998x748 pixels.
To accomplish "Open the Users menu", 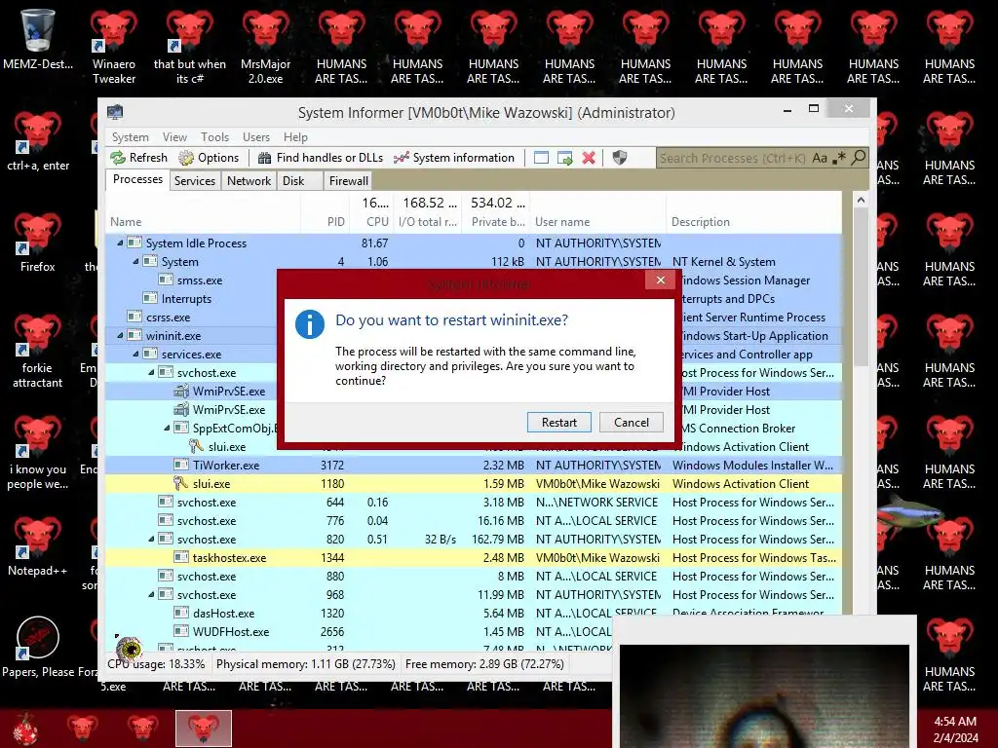I will tap(256, 136).
